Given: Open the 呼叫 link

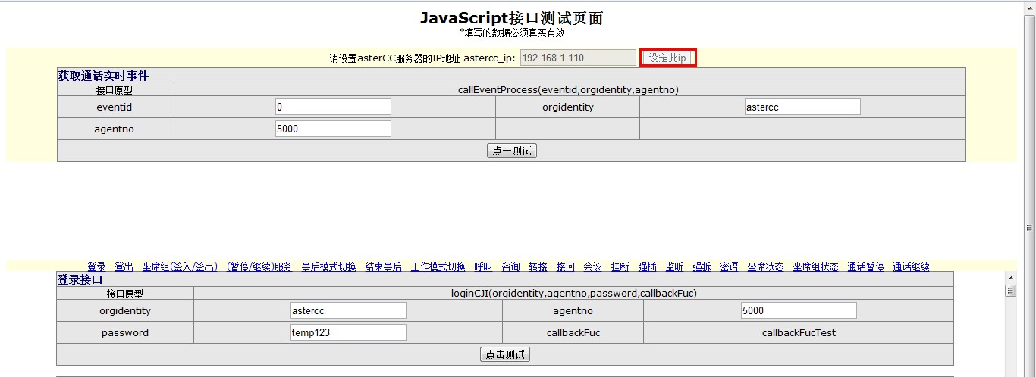Looking at the screenshot, I should [x=483, y=267].
